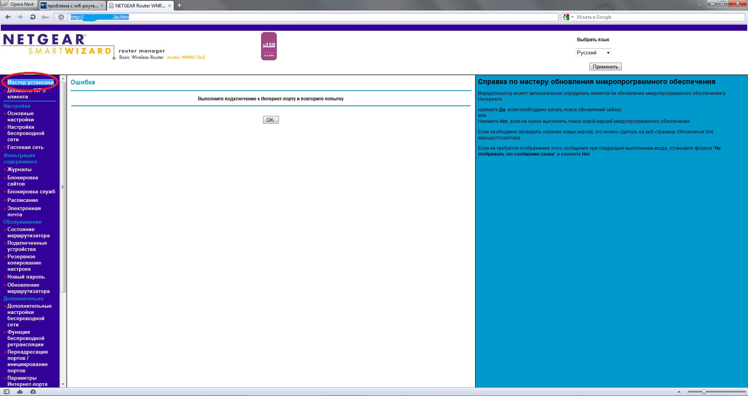
Task: Click the browser Back arrow
Action: tap(8, 17)
